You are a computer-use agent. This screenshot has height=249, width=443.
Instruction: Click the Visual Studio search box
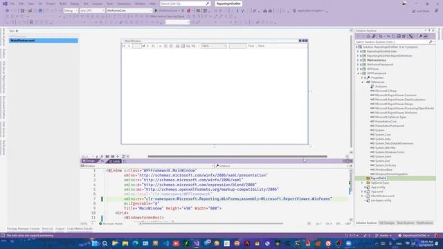tap(185, 3)
